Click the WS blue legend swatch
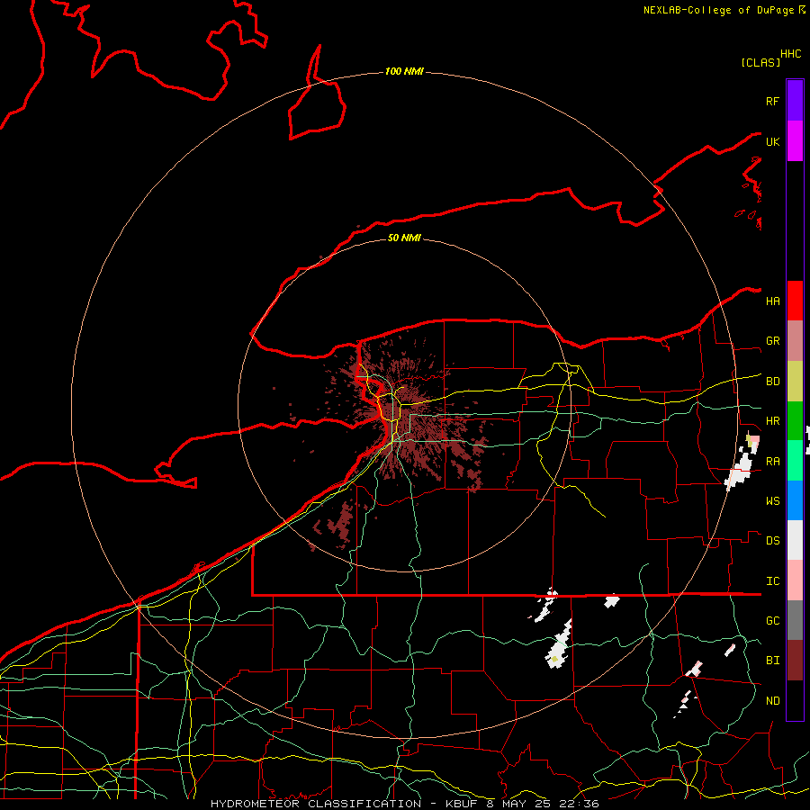The height and width of the screenshot is (810, 810). pyautogui.click(x=795, y=500)
